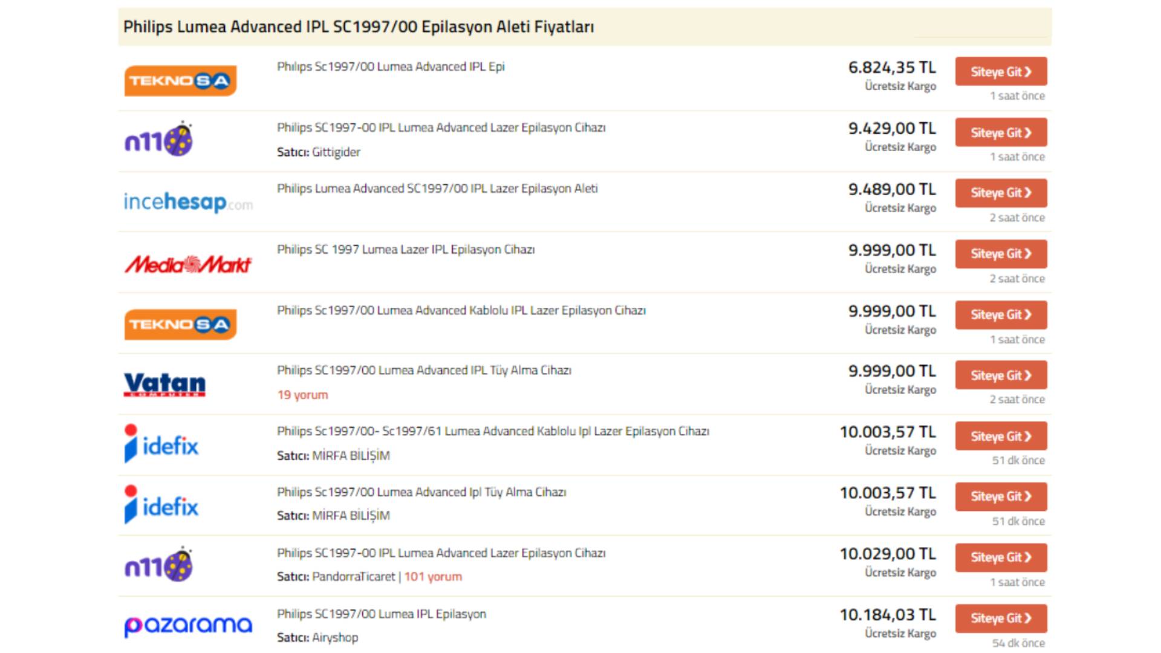Open the '19 yorum' reviews link

tap(302, 395)
